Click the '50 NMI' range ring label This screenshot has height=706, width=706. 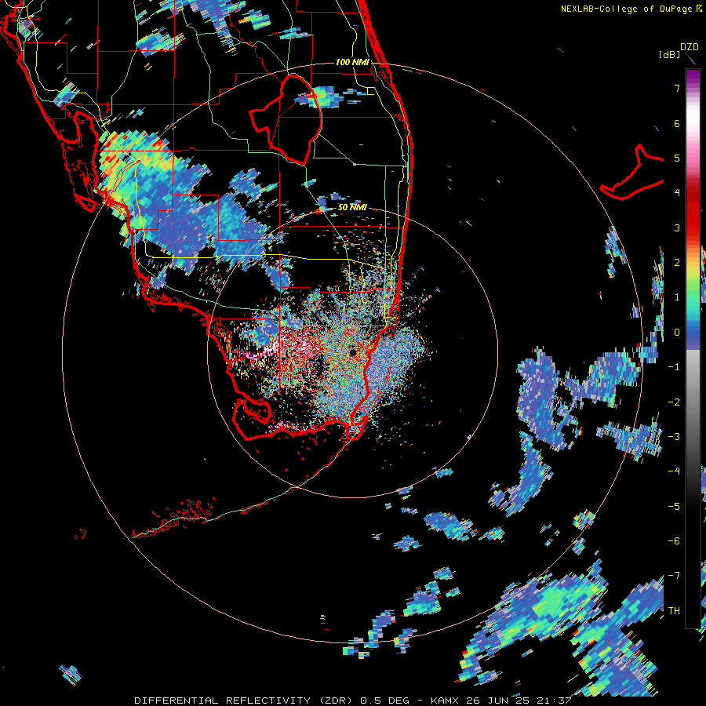coord(352,207)
